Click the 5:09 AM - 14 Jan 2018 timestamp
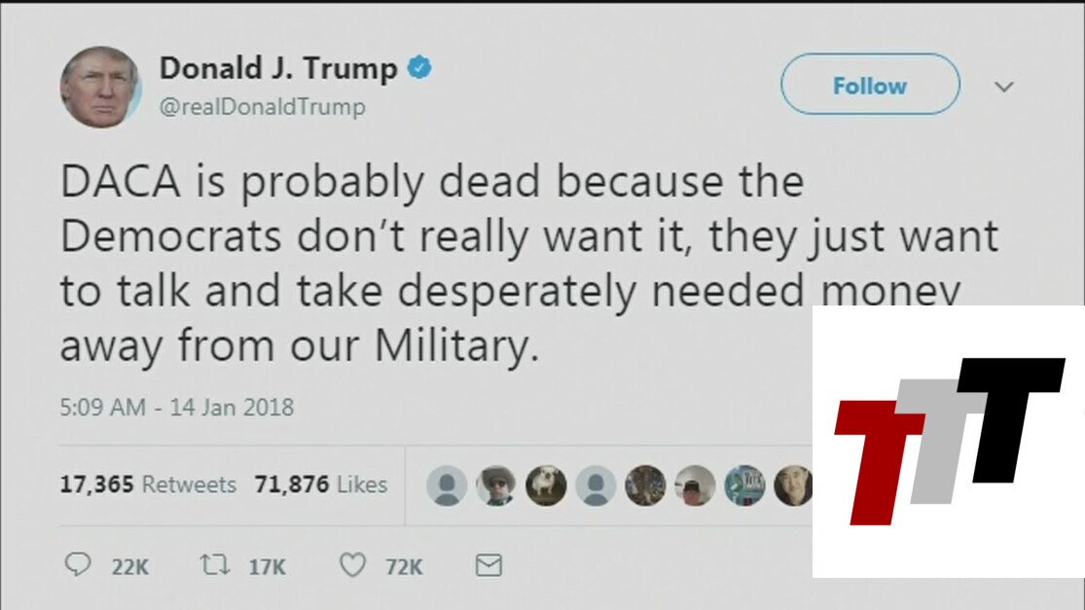Screen dimensions: 1085x610 pos(176,407)
